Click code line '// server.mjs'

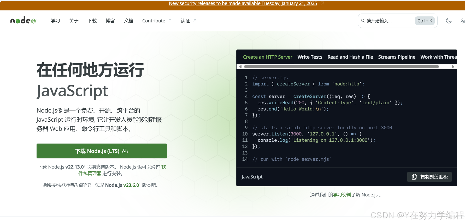pyautogui.click(x=270, y=78)
